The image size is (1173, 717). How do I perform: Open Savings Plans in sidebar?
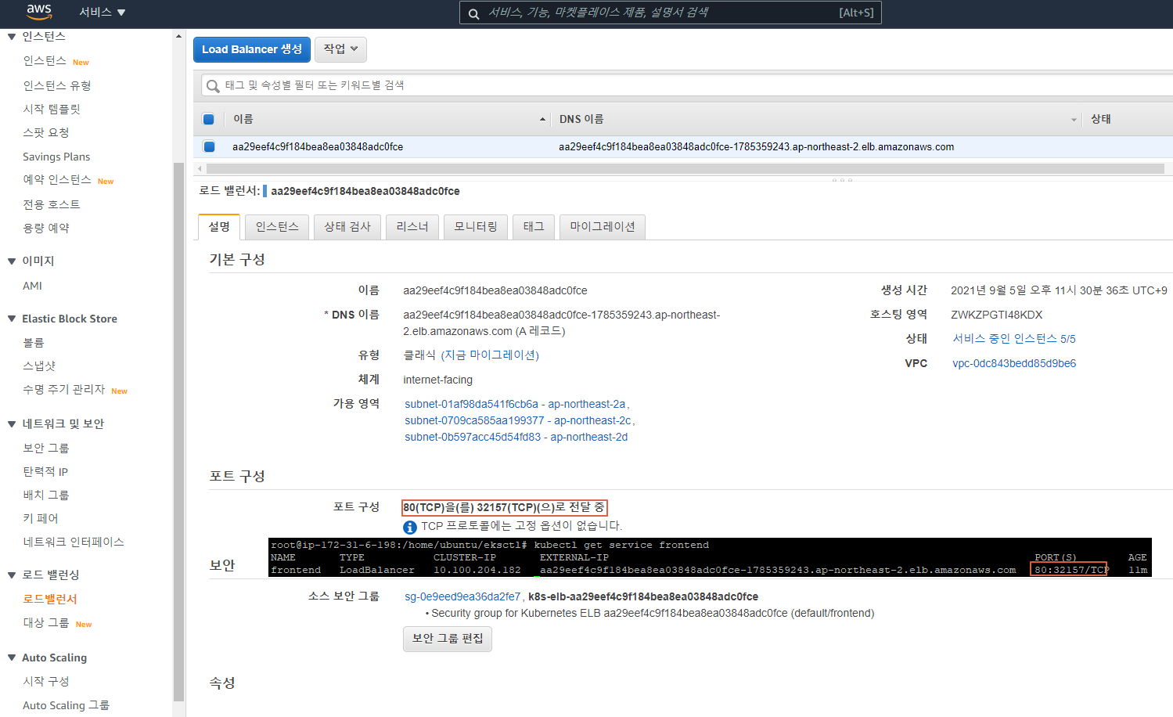click(56, 157)
